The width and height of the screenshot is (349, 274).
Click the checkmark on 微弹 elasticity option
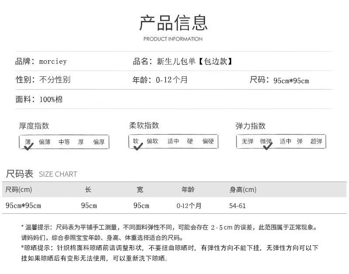(267, 146)
